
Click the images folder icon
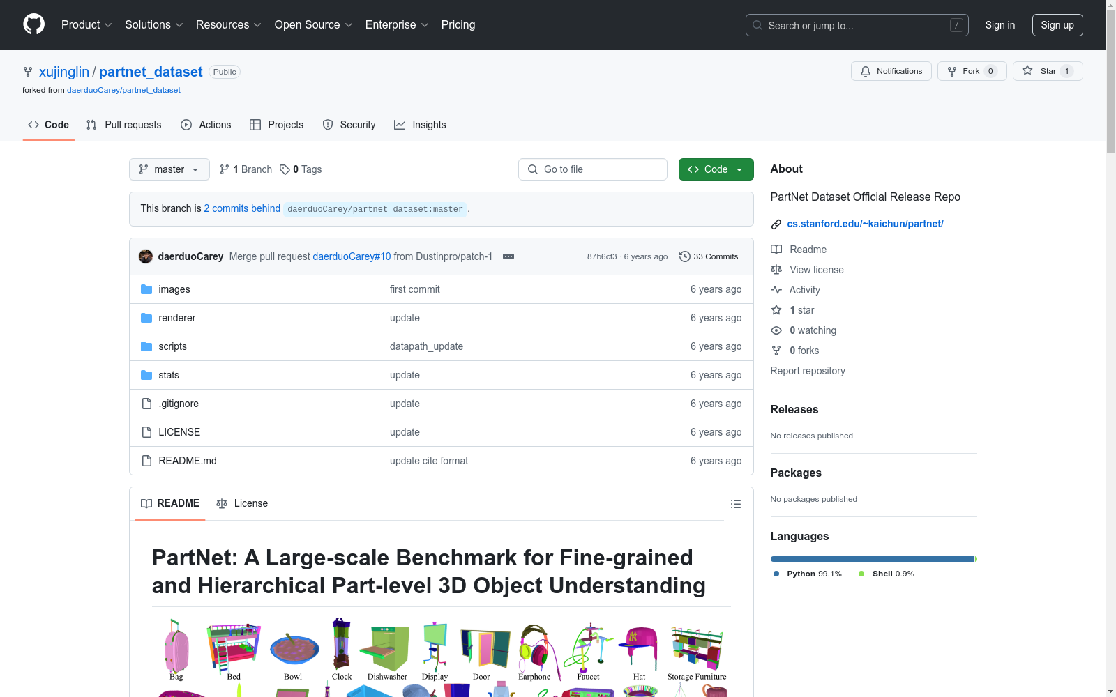pos(146,289)
